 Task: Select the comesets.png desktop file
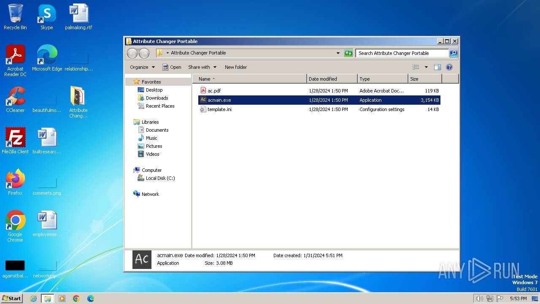point(47,187)
